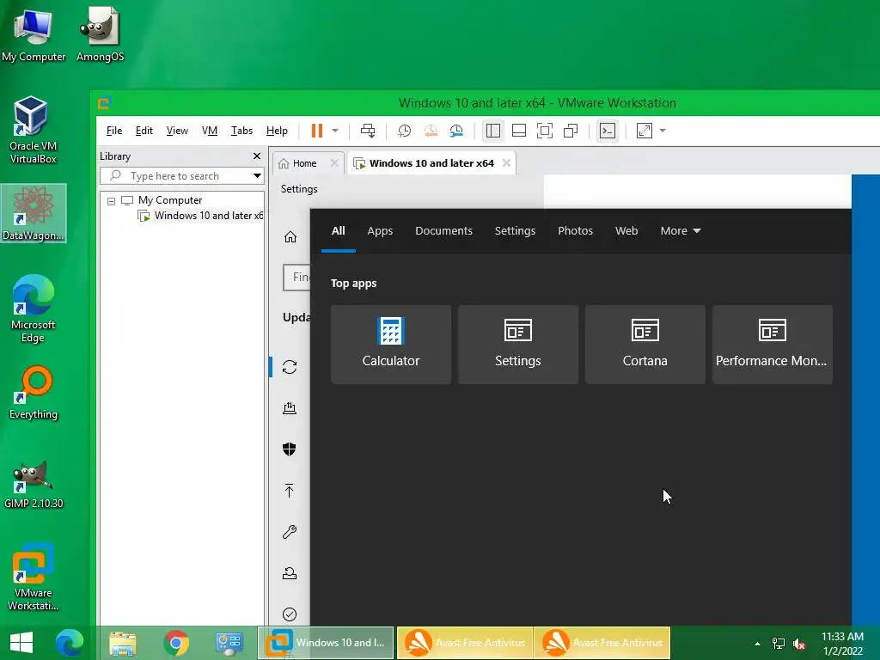Open Settings tile in Top apps

(518, 344)
